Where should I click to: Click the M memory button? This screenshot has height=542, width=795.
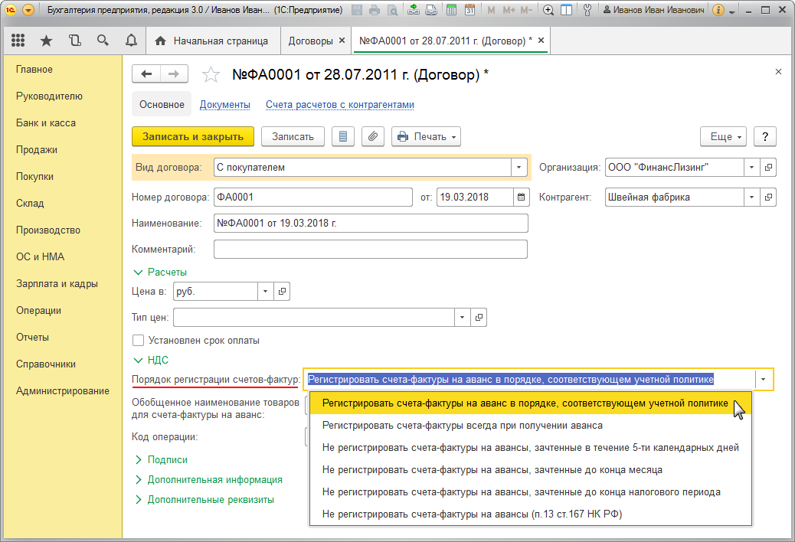491,10
